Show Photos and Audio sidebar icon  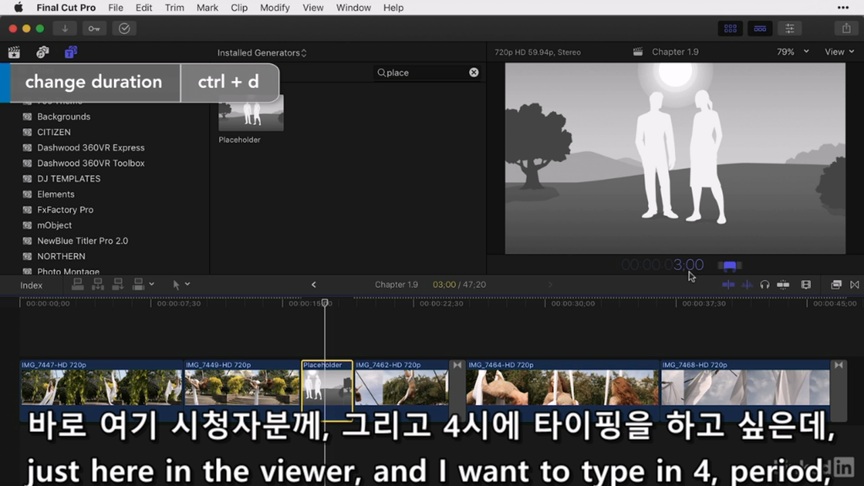[x=43, y=53]
